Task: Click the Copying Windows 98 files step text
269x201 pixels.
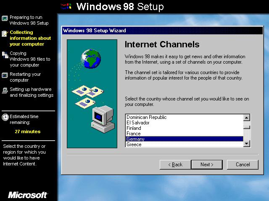Action: (x=30, y=59)
